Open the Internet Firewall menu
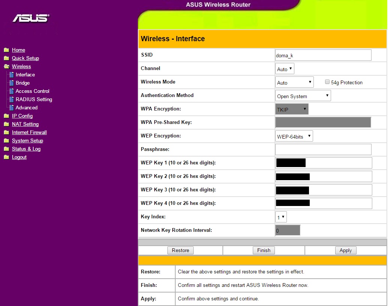The image size is (388, 306). tap(29, 133)
